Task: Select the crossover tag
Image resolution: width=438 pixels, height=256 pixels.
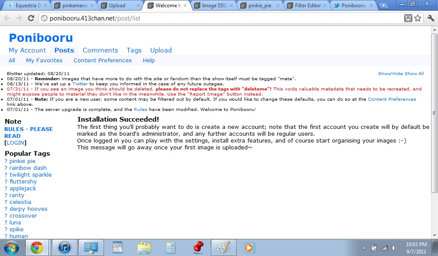Action: pyautogui.click(x=23, y=215)
